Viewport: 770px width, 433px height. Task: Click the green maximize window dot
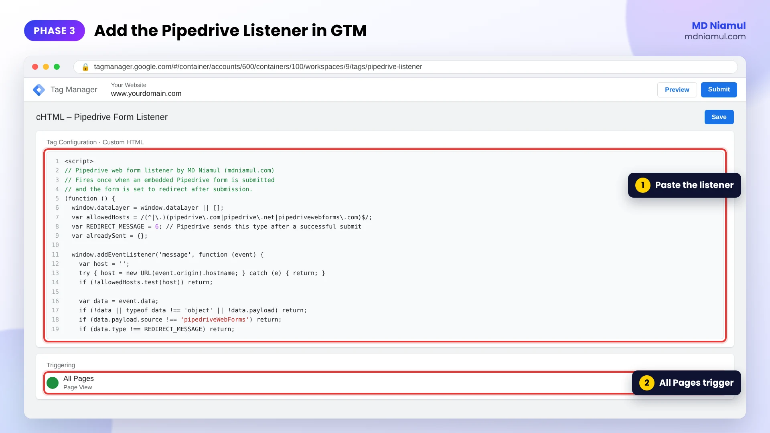pyautogui.click(x=57, y=67)
